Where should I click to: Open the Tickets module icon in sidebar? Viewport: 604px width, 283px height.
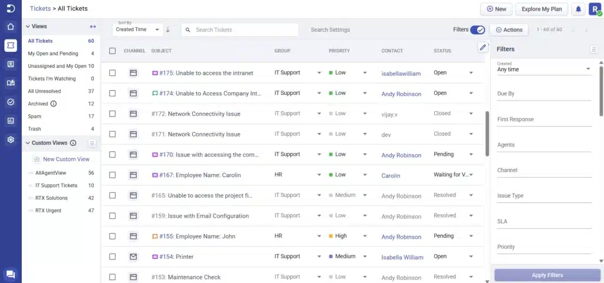click(11, 45)
